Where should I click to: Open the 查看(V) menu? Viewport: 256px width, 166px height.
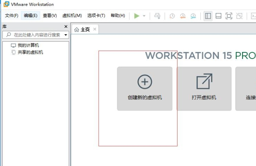click(x=50, y=16)
